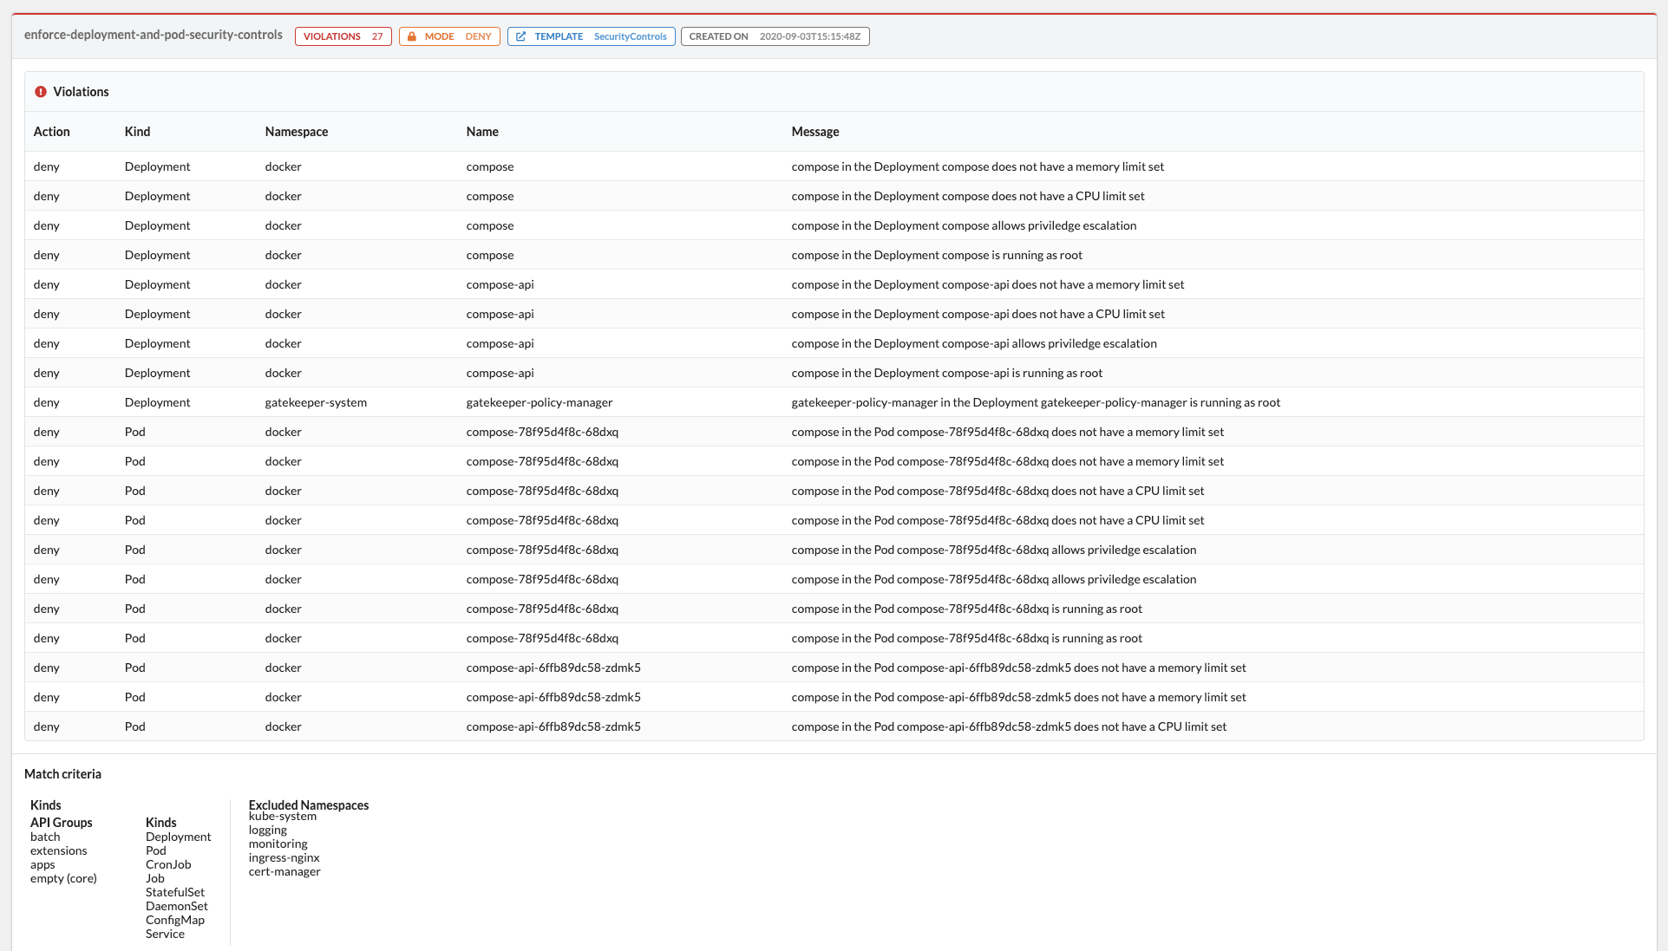Click the lock icon in Mode badge
The image size is (1668, 951).
click(412, 36)
